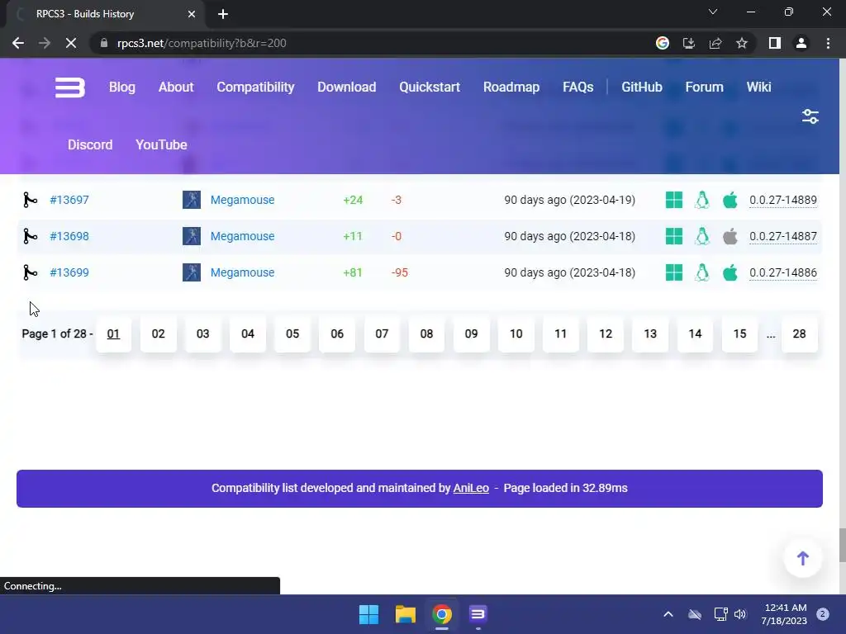Open a new browser tab
The height and width of the screenshot is (634, 846).
pyautogui.click(x=223, y=14)
